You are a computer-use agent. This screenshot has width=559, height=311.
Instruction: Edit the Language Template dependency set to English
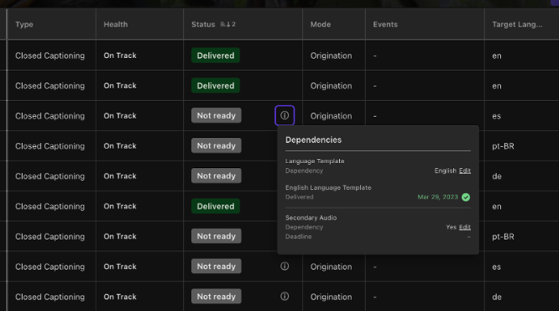(x=464, y=171)
